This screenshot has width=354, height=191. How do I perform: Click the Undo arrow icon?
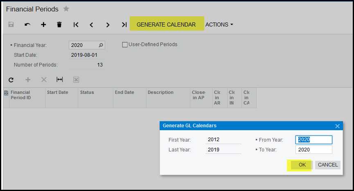tap(27, 24)
